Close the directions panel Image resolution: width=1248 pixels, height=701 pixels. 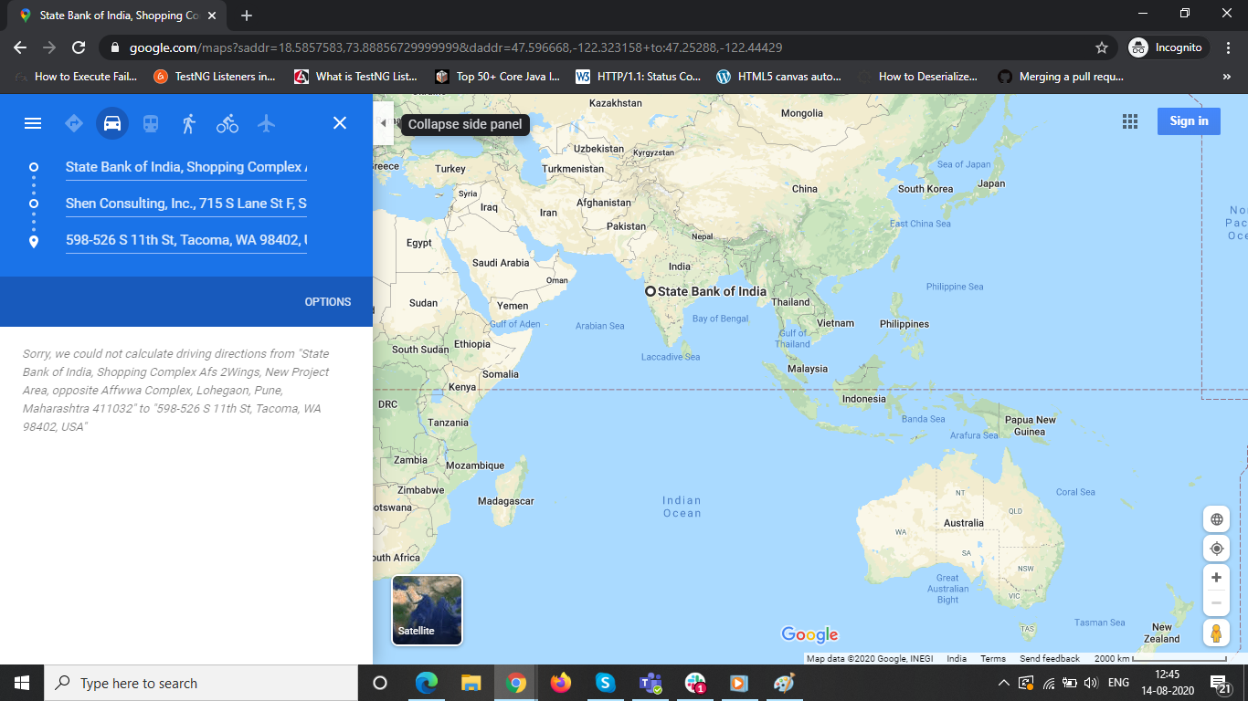(340, 123)
